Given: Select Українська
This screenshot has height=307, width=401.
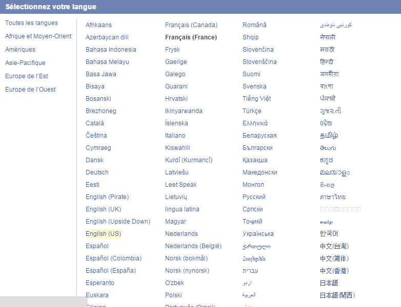Looking at the screenshot, I should pyautogui.click(x=258, y=234).
